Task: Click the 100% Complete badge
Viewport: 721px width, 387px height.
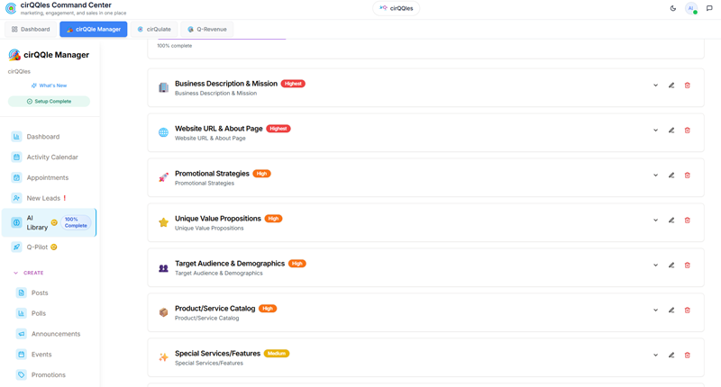Action: point(76,222)
